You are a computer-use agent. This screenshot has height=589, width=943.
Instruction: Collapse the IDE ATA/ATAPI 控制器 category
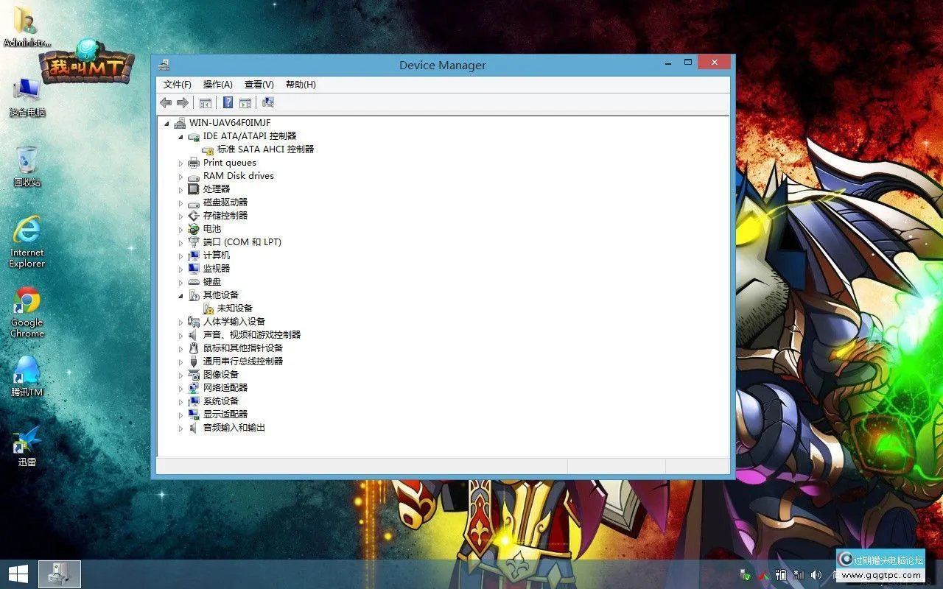[180, 135]
